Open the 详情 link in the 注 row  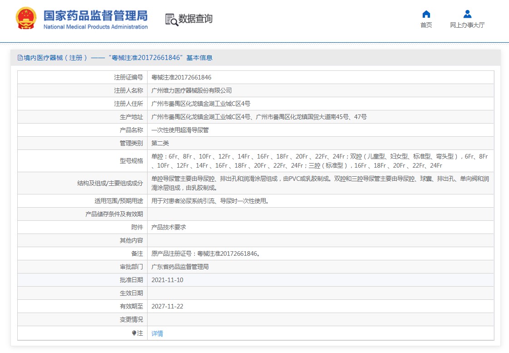pyautogui.click(x=157, y=333)
